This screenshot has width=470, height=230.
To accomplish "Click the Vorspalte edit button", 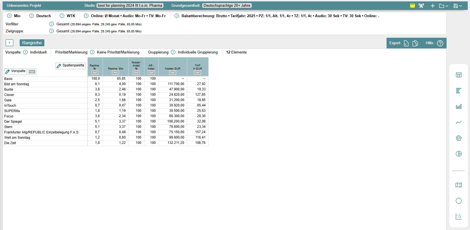I will 16,71.
